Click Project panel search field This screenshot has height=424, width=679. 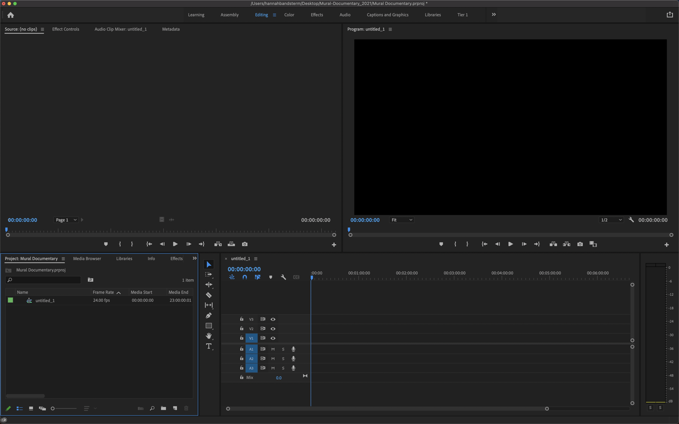coord(44,280)
